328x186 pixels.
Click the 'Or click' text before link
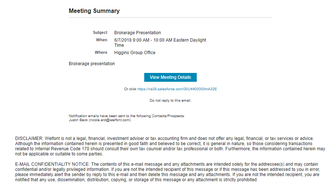click(x=130, y=89)
